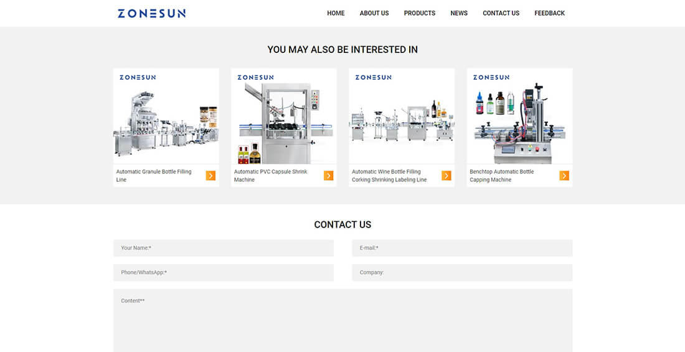
Task: Open the HOME menu item
Action: point(336,13)
